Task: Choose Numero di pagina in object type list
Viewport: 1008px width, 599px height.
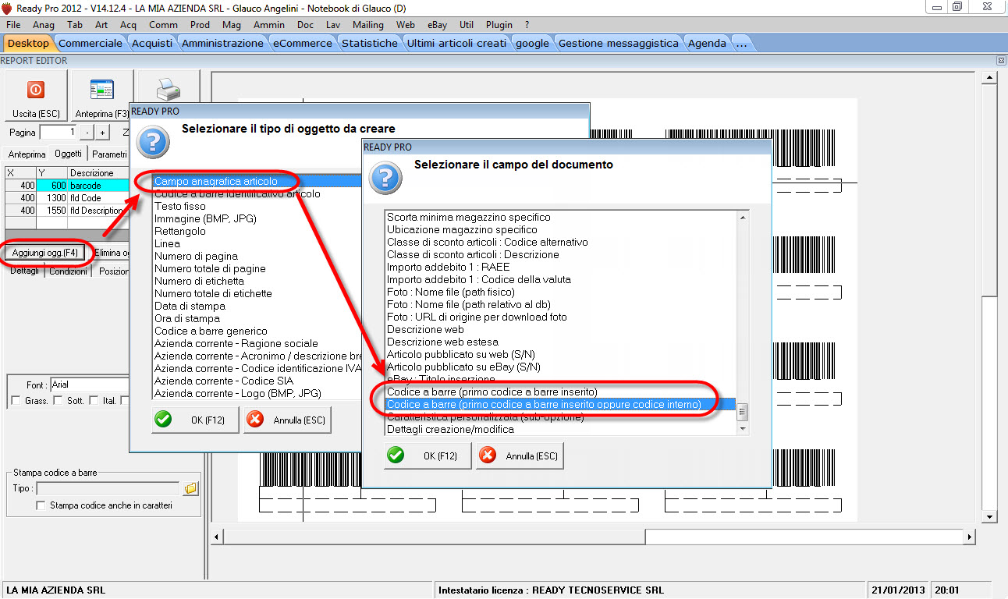Action: [x=196, y=256]
